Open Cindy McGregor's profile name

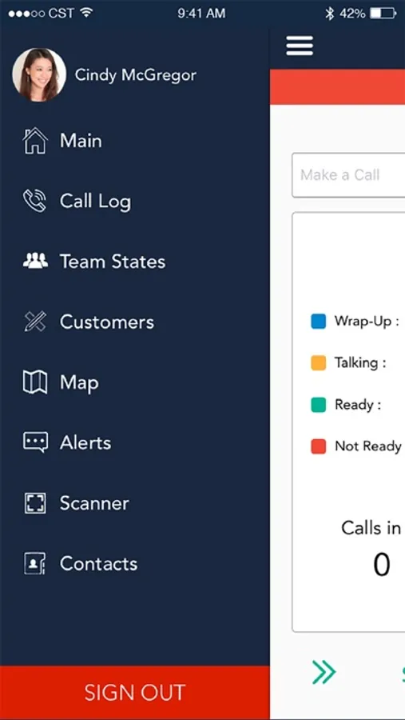click(135, 75)
